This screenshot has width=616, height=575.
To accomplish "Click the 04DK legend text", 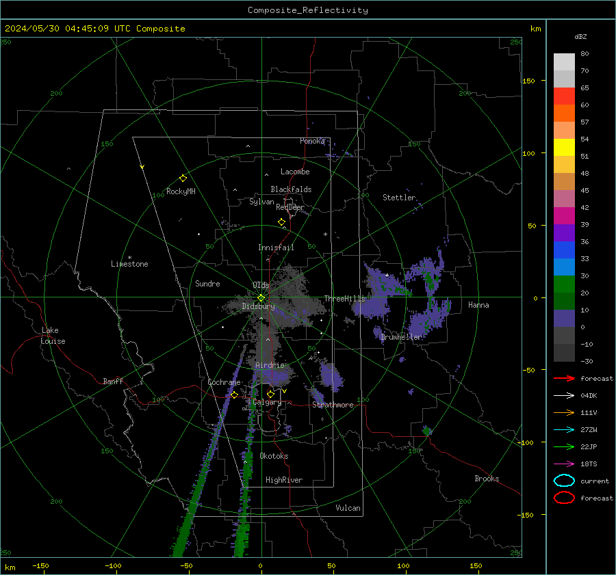I will (x=589, y=395).
